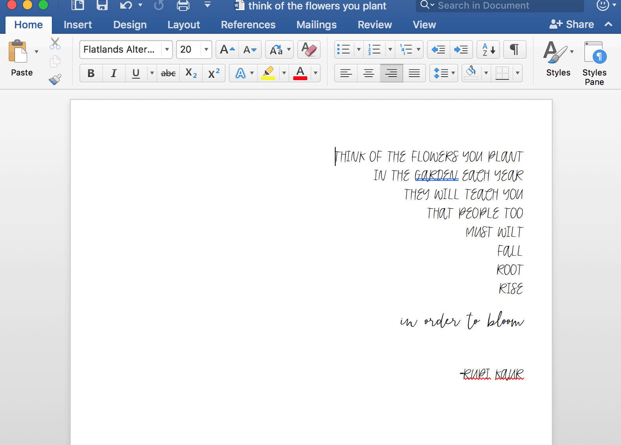Decrease paragraph indent
This screenshot has height=445, width=621.
click(x=438, y=50)
